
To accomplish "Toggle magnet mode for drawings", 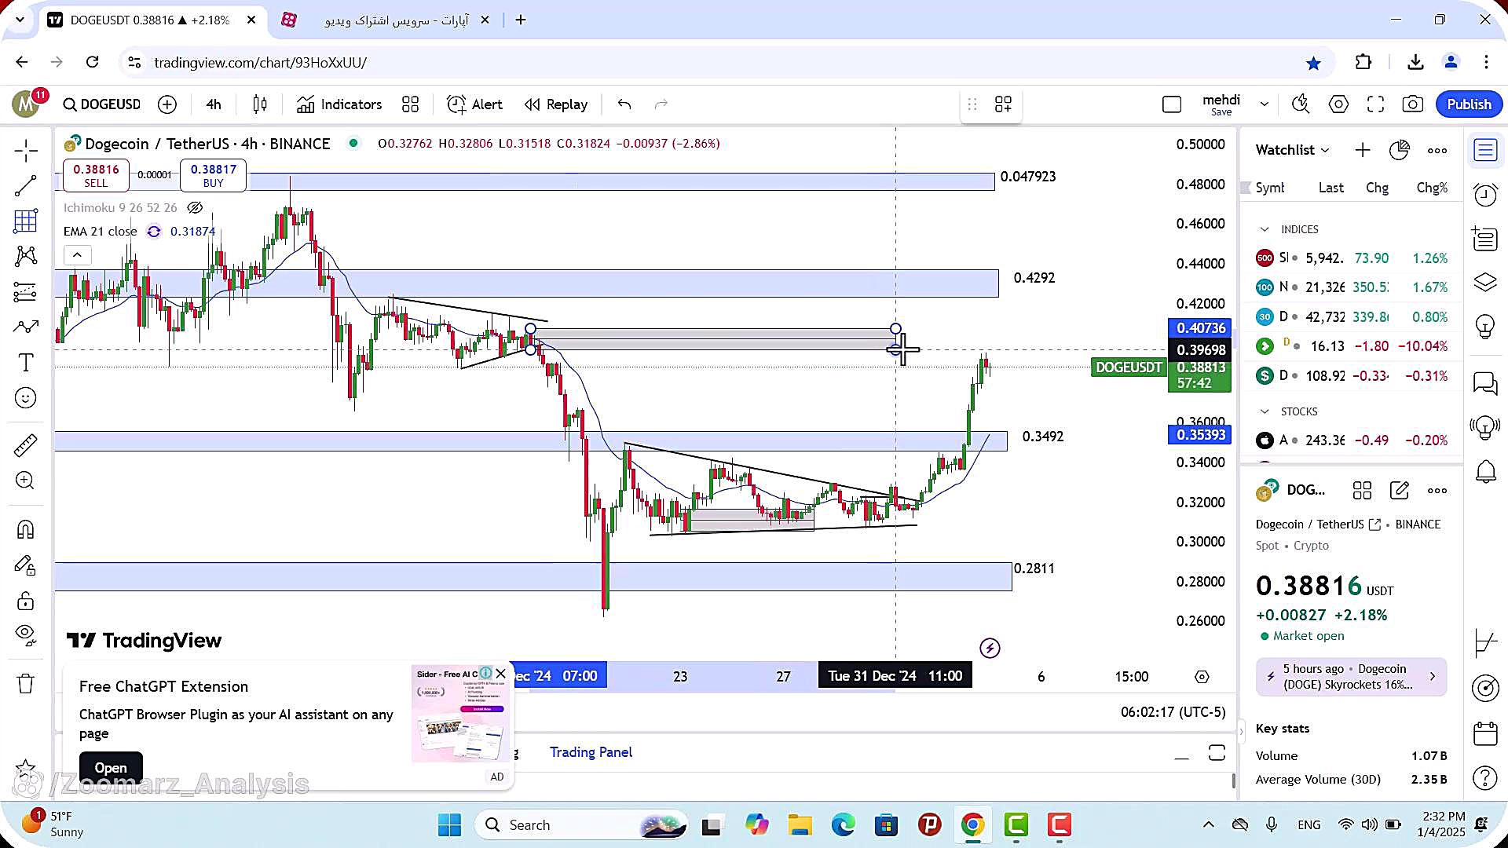I will point(25,529).
